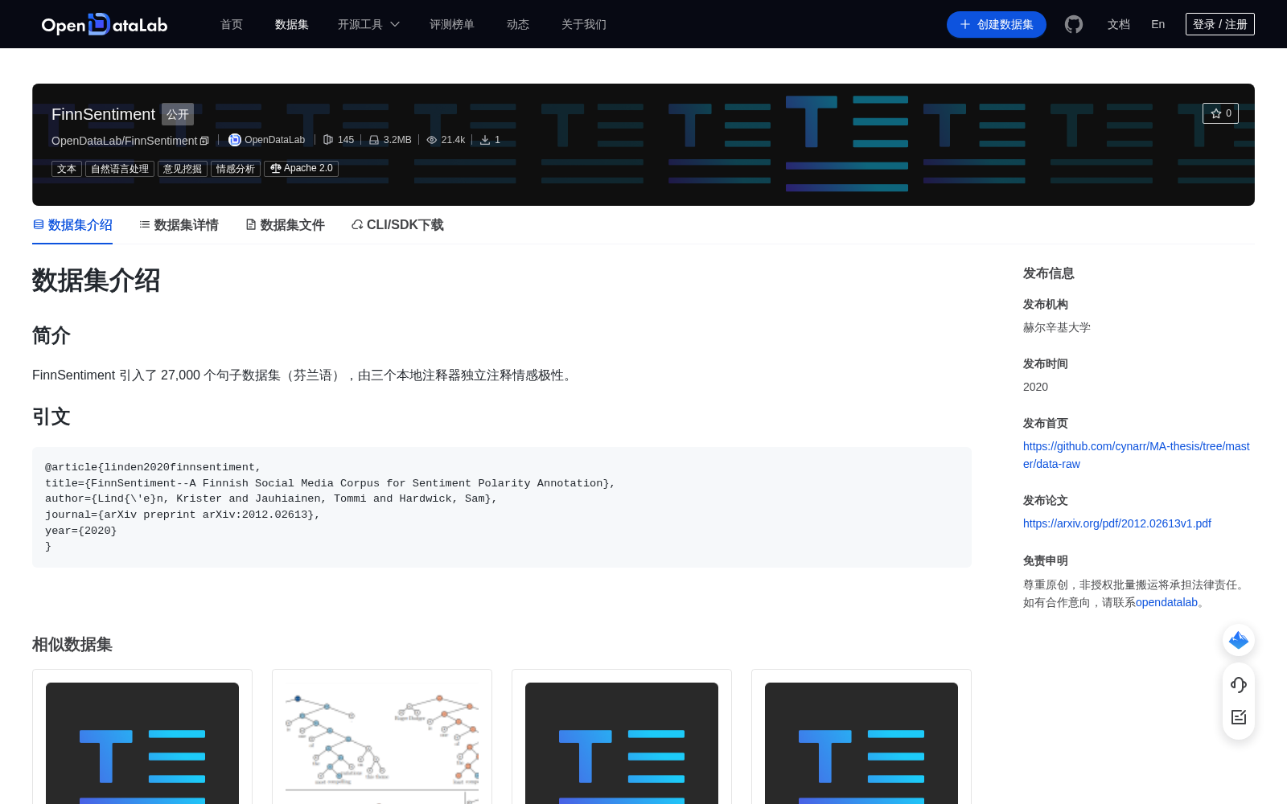Copy the OpenDataLab/FinnSentiment path
Screen dimensions: 1287x804
(204, 141)
